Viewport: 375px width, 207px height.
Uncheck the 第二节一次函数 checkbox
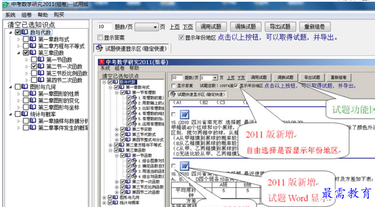click(x=34, y=66)
